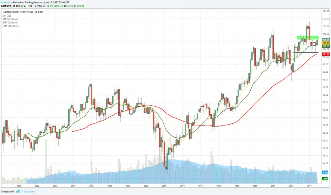The width and height of the screenshot is (331, 195).
Task: Click the 'MA (50, close)' indicator legend
Action: pyautogui.click(x=10, y=19)
